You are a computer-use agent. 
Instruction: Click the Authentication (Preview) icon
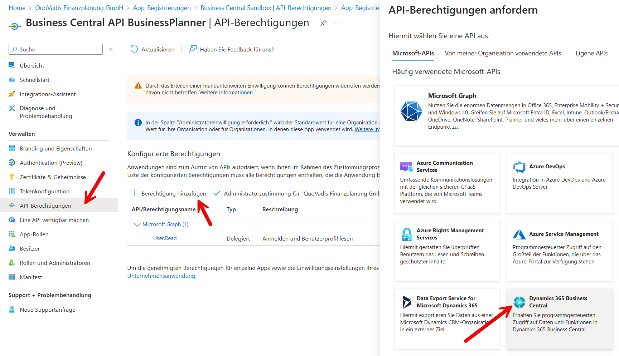tap(12, 163)
